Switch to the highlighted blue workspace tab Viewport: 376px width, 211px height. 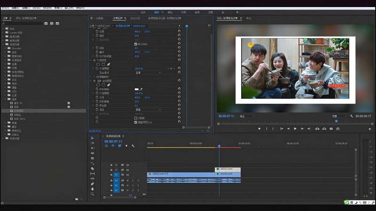pos(157,12)
